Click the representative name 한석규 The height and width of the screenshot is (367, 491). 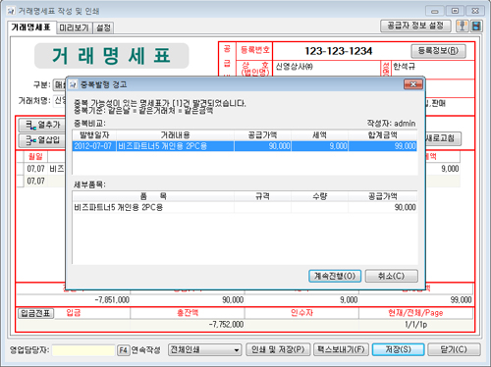click(x=405, y=67)
